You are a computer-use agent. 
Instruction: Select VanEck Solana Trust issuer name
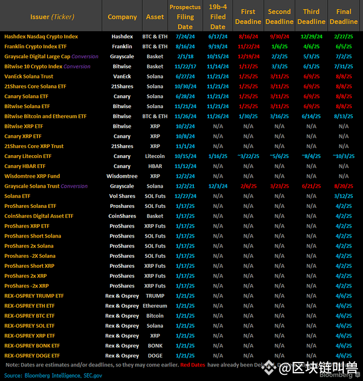[29, 77]
